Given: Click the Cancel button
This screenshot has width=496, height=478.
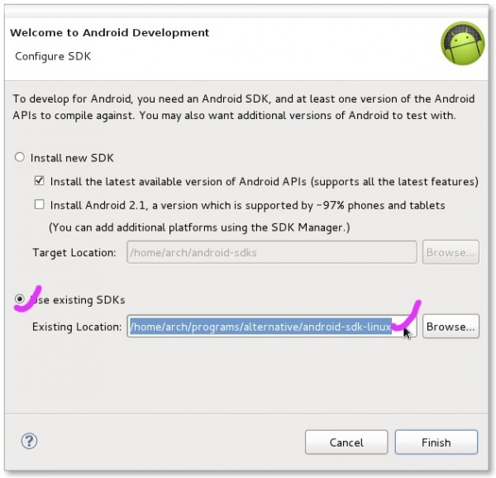Looking at the screenshot, I should pyautogui.click(x=346, y=442).
